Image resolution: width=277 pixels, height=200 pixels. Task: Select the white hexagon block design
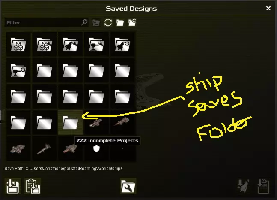tap(96, 148)
